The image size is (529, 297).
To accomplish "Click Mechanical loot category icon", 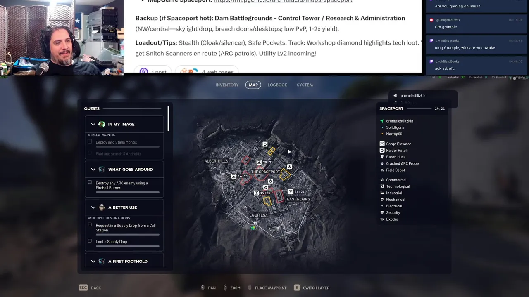I will pos(382,200).
